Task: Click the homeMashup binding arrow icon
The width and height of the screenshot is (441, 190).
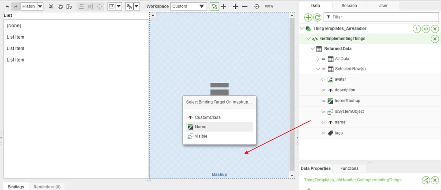Action: pos(324,101)
